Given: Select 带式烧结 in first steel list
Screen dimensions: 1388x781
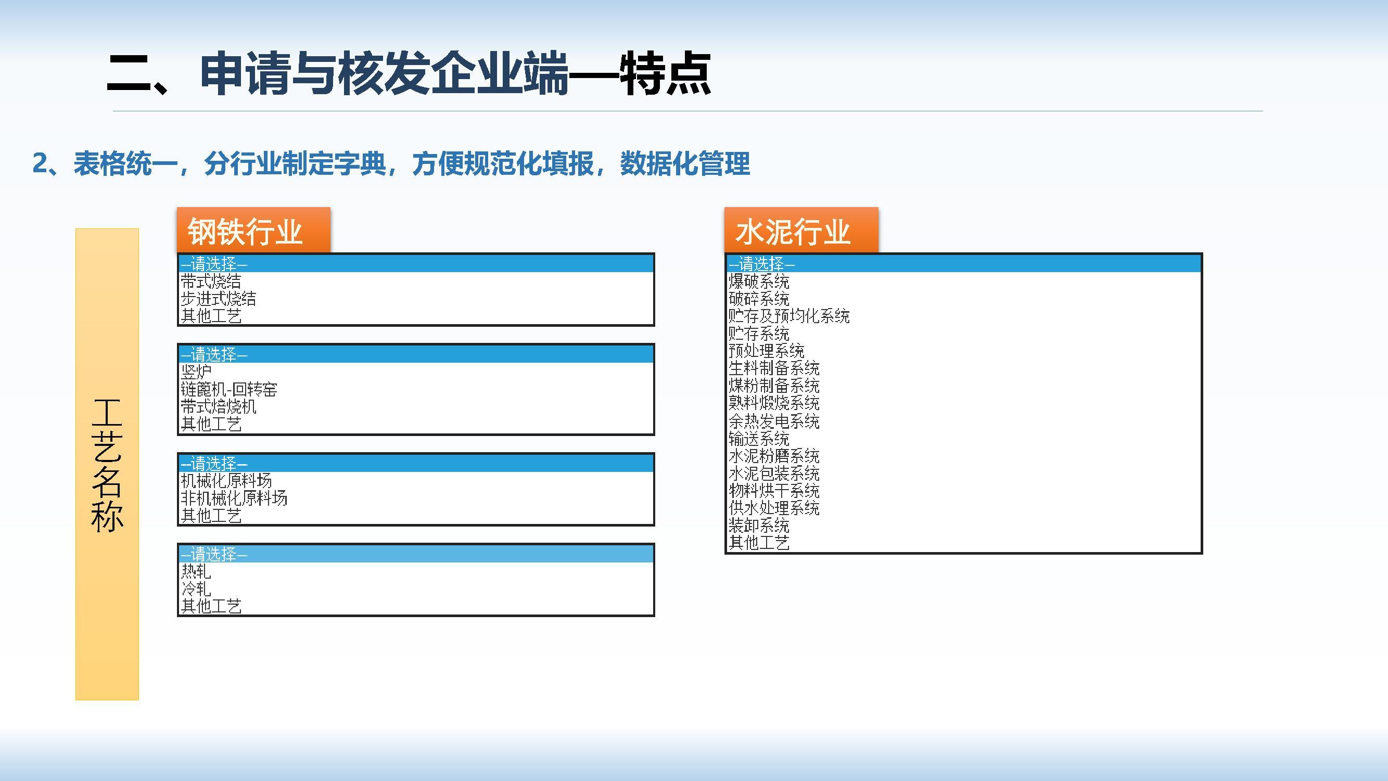Looking at the screenshot, I should pos(211,281).
